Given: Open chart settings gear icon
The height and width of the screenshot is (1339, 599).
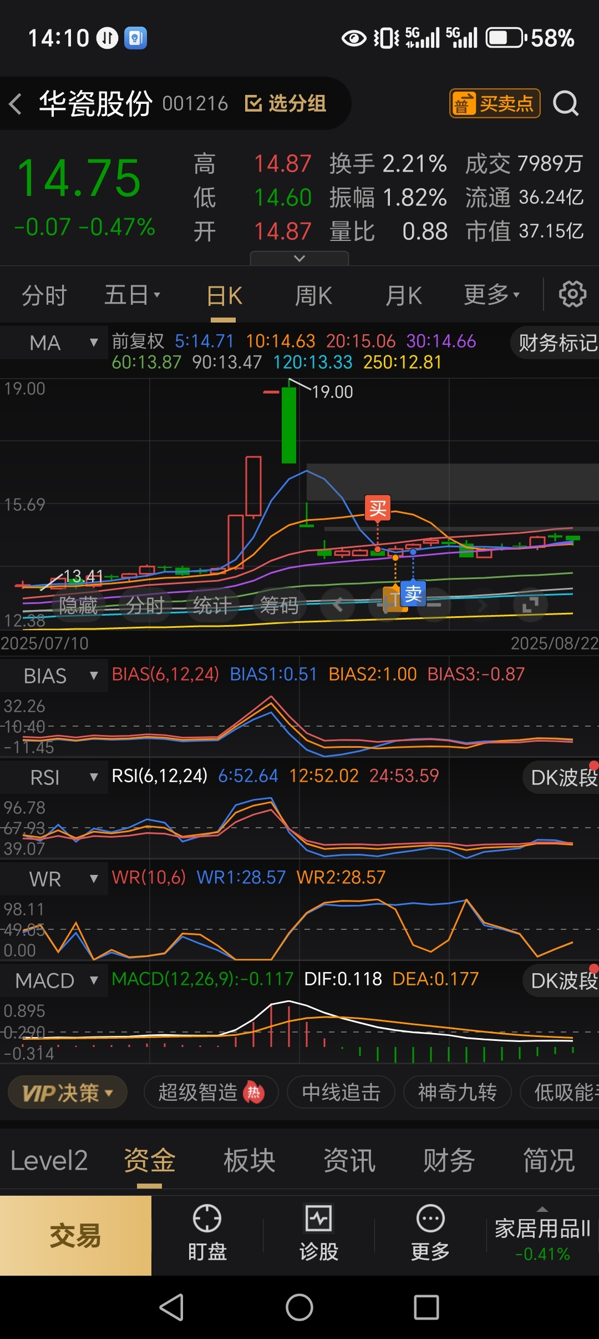Looking at the screenshot, I should 572,294.
